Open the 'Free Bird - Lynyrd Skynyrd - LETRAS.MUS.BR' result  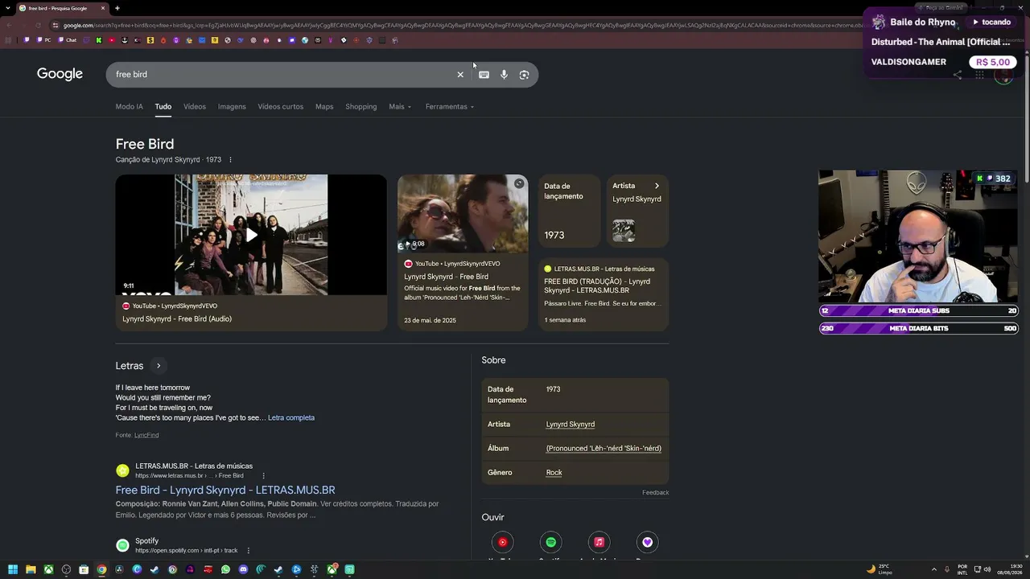(x=225, y=490)
